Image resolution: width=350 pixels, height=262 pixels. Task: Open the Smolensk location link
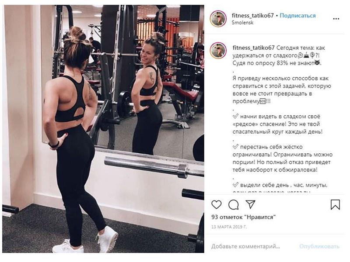(x=242, y=23)
